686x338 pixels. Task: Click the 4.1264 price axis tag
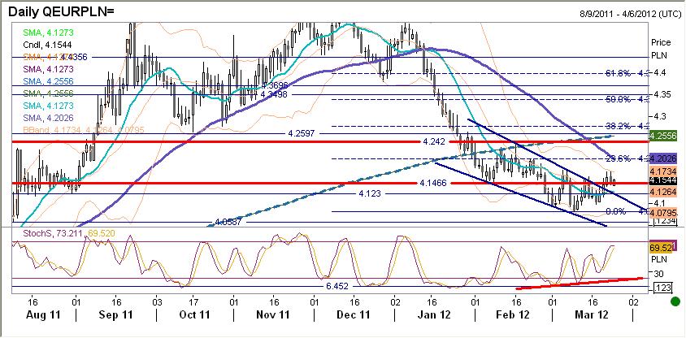point(664,192)
